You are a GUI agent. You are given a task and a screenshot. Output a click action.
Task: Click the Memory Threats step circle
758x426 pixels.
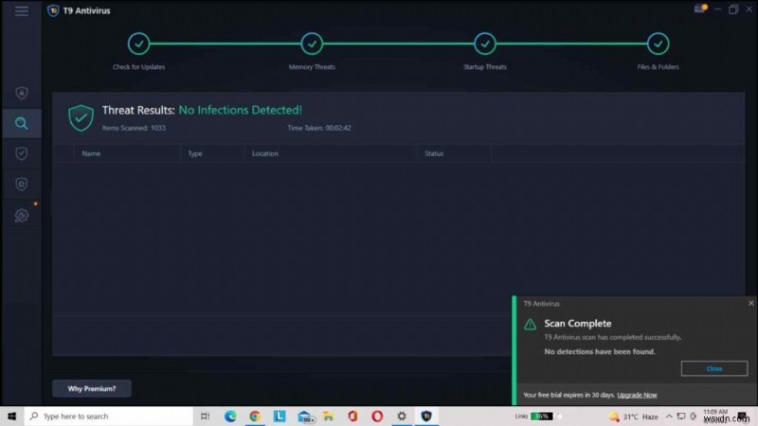pos(312,44)
